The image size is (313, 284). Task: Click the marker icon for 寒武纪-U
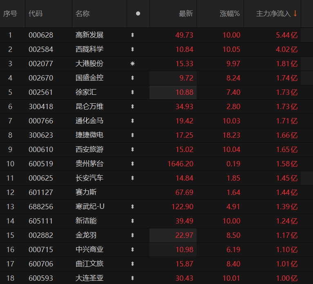pos(132,207)
